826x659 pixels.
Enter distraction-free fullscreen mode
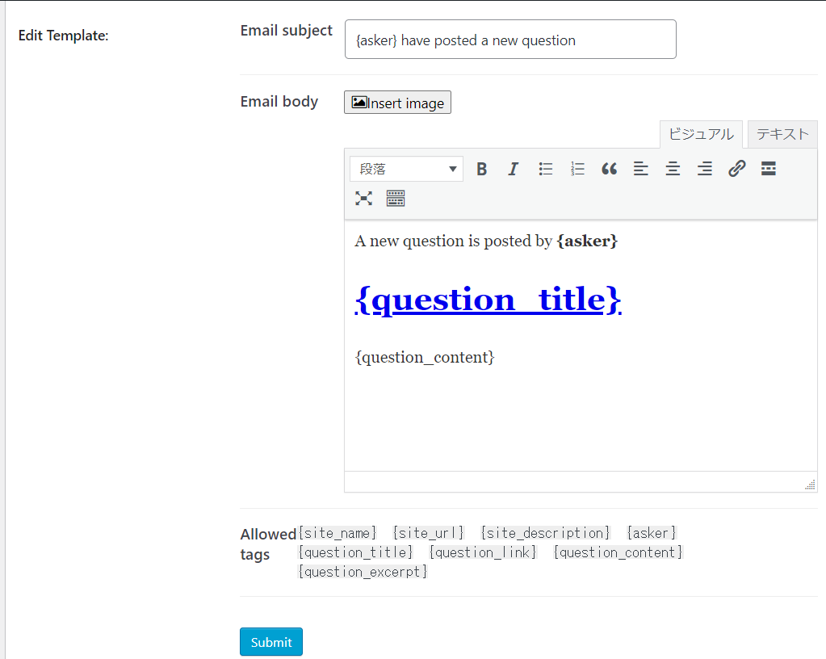(364, 199)
